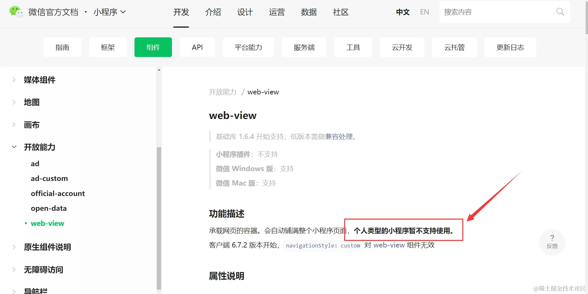This screenshot has width=588, height=294.
Task: Open the 服务端 button
Action: [x=304, y=47]
